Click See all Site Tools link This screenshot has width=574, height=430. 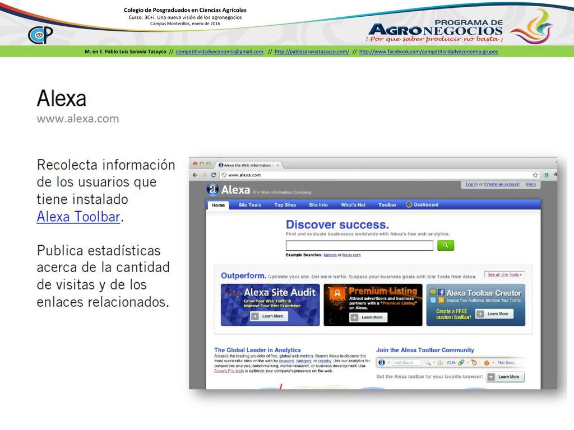tap(504, 274)
